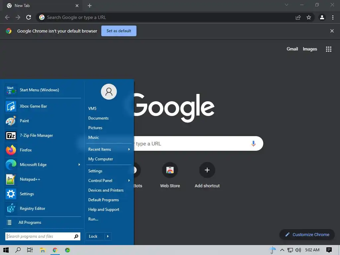Open Web Store shortcut
The image size is (340, 255).
point(170,175)
